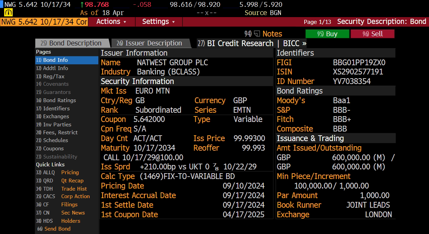This screenshot has height=234, width=429.
Task: Open ALLQ Pricing quick link
Action: 57,173
